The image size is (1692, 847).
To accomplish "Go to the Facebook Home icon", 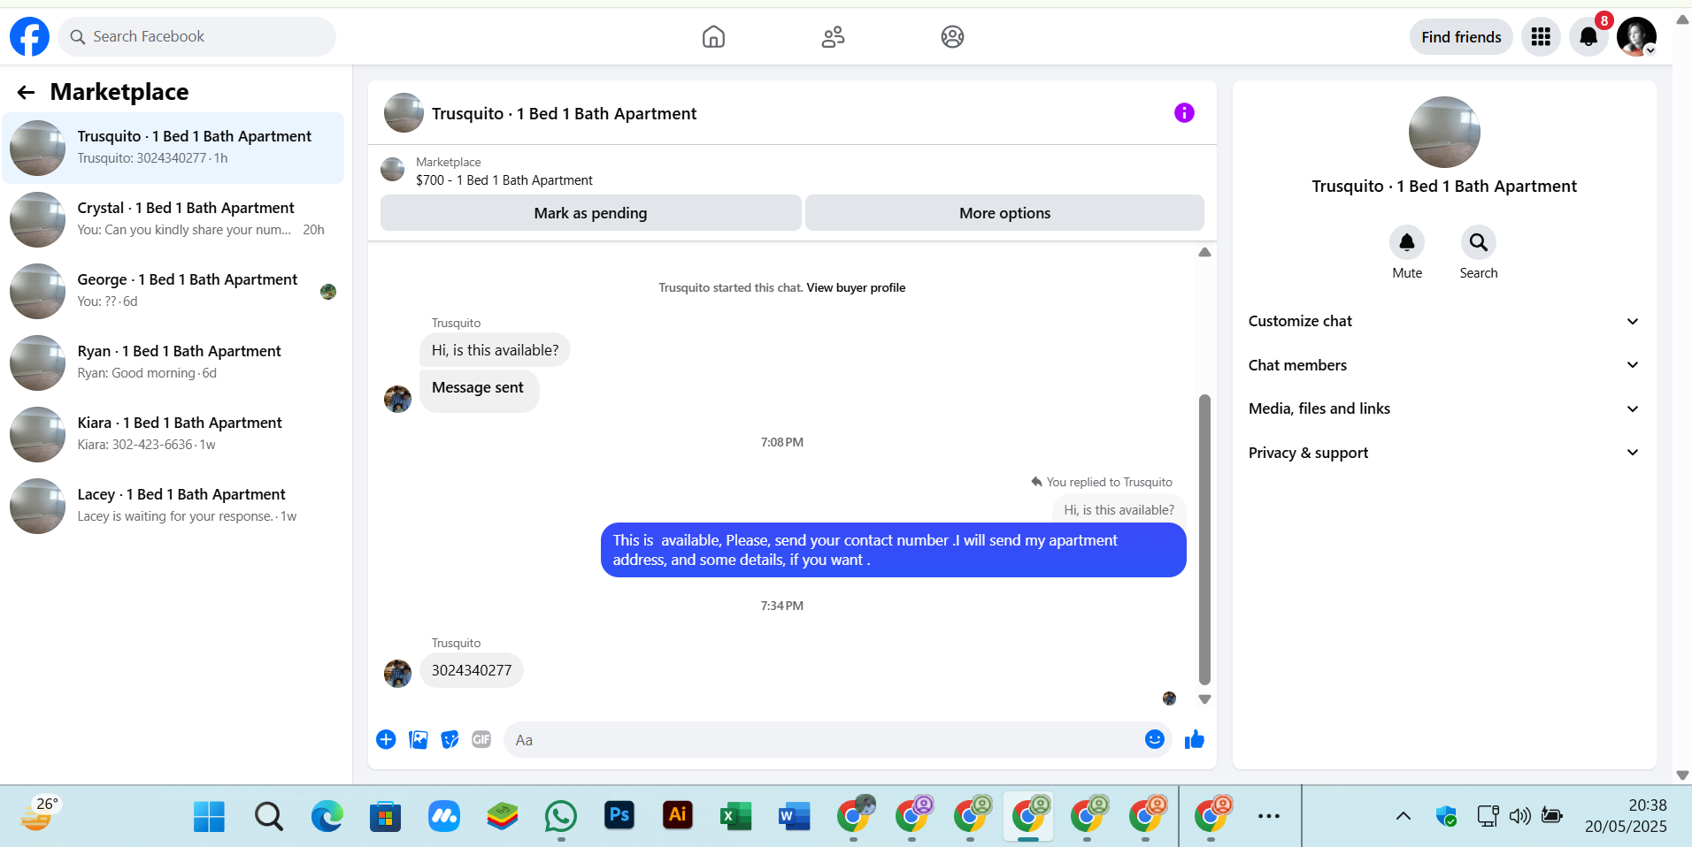I will pyautogui.click(x=713, y=36).
